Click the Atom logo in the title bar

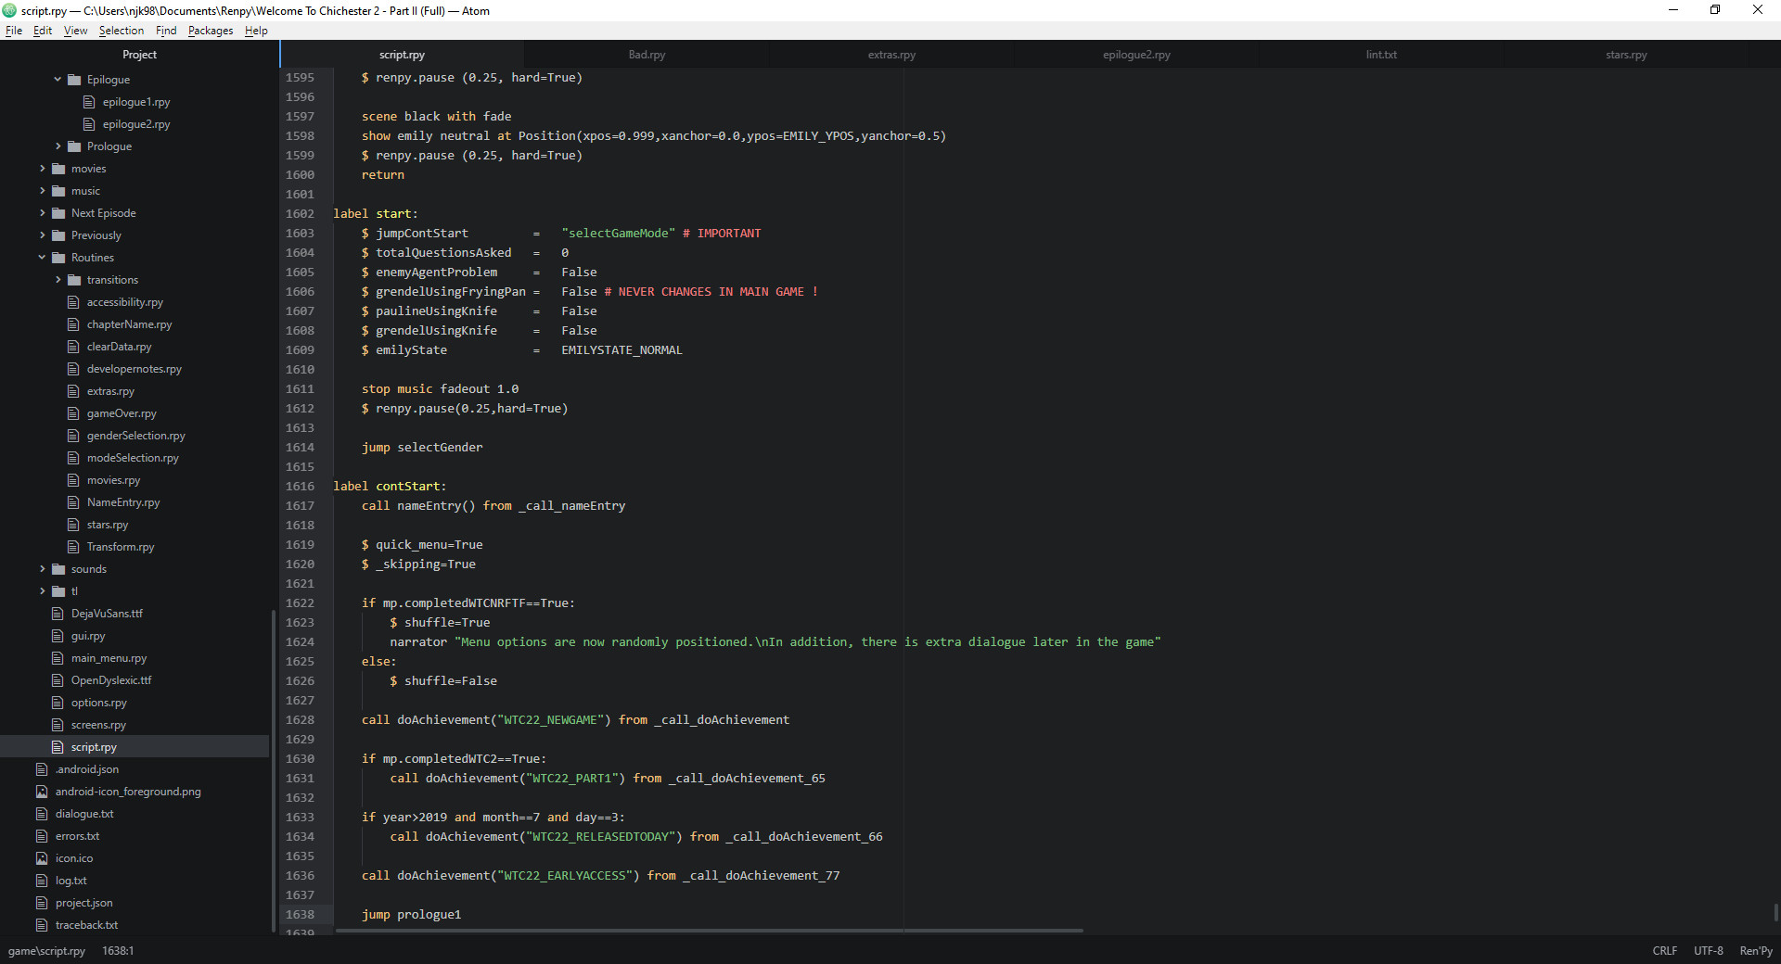click(x=9, y=10)
